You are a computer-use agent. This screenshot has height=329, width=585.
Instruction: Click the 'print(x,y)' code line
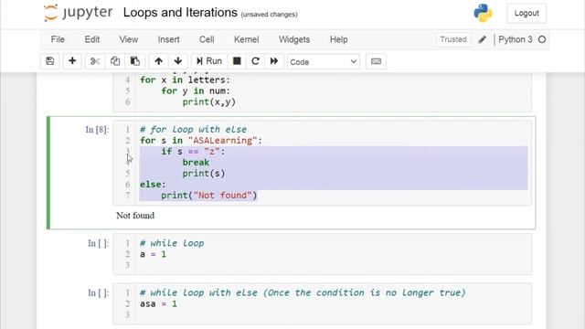[x=209, y=102]
